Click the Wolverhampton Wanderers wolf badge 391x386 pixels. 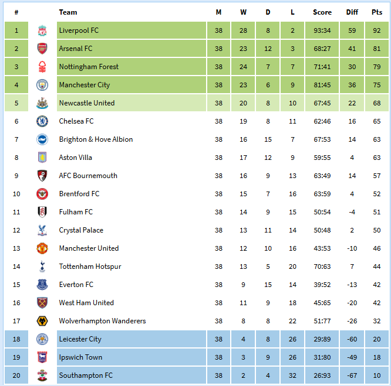point(42,321)
